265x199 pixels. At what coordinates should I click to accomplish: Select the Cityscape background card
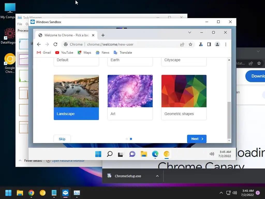(x=184, y=62)
